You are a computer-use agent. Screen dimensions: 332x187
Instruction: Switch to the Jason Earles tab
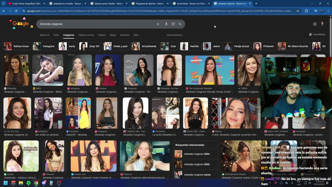coord(191,4)
